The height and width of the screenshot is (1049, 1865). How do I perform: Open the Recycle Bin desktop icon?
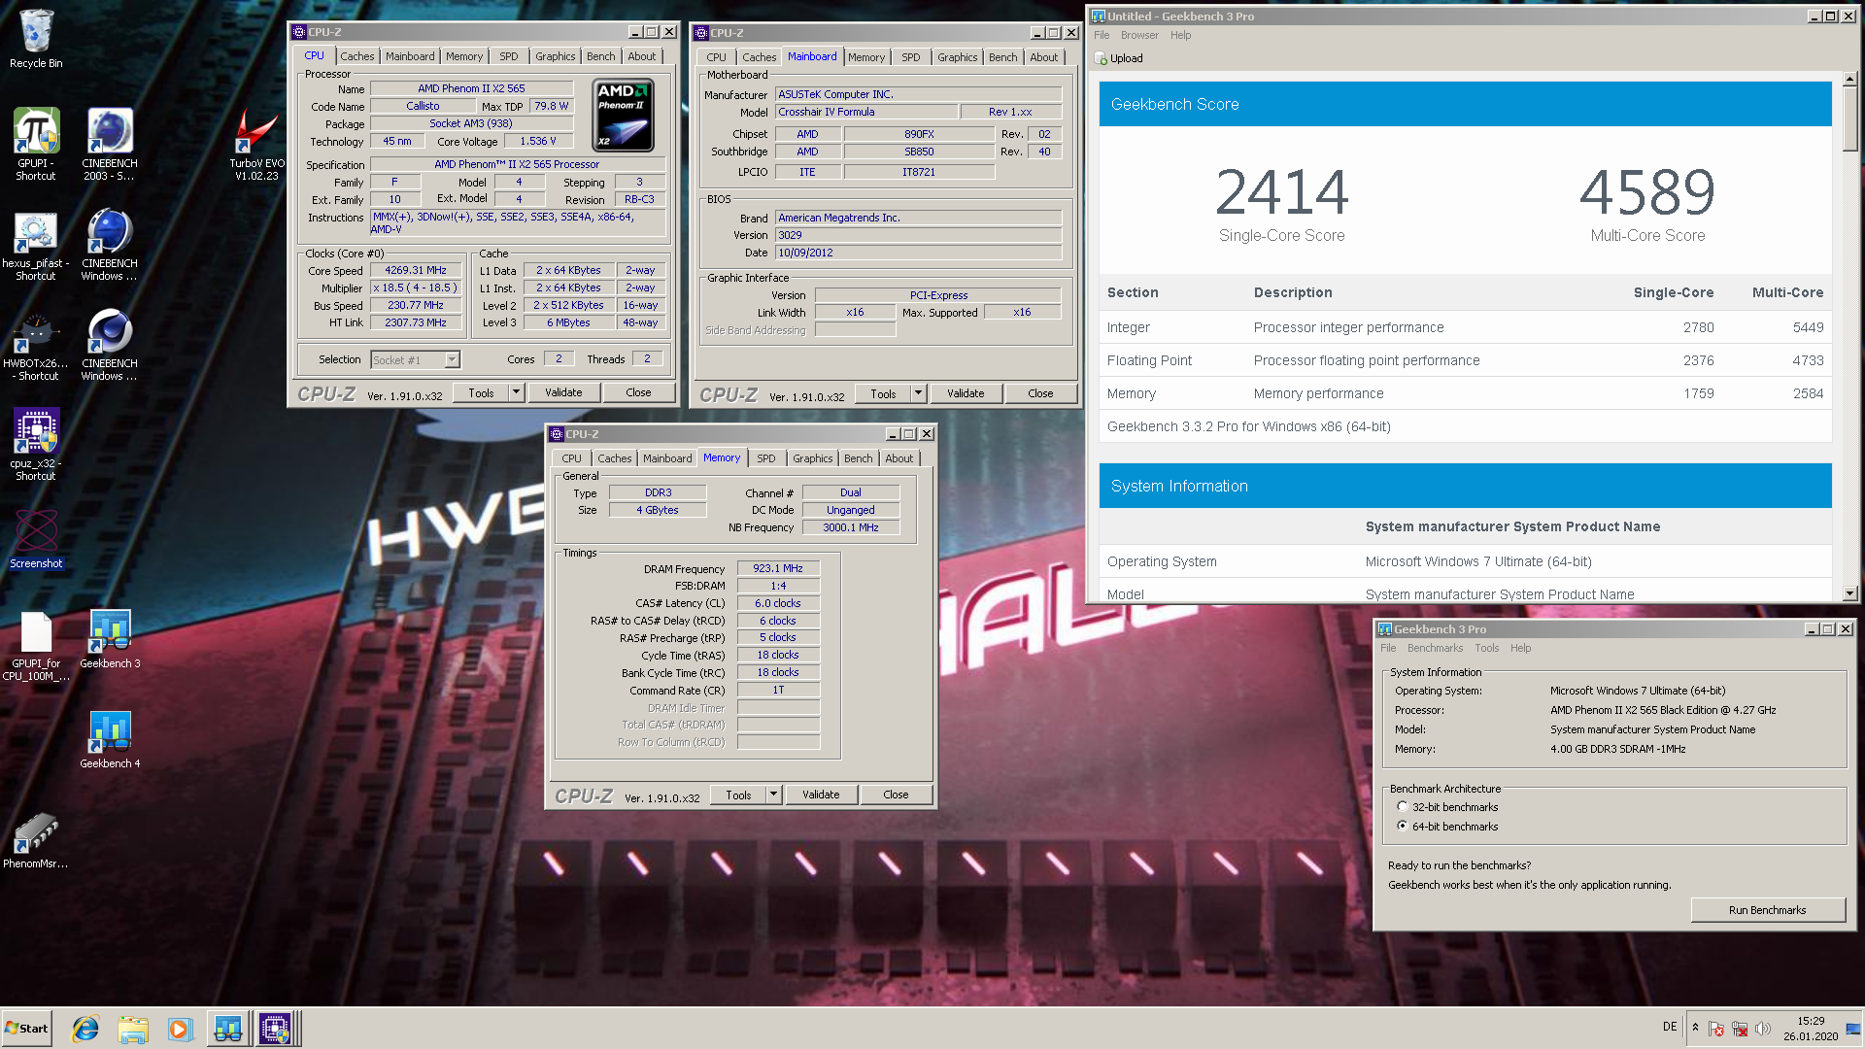coord(36,39)
